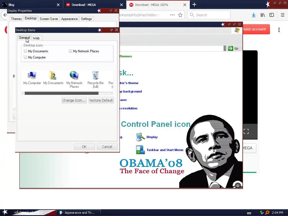Click the computer's theme task link
The width and height of the screenshot is (288, 216).
point(129,83)
